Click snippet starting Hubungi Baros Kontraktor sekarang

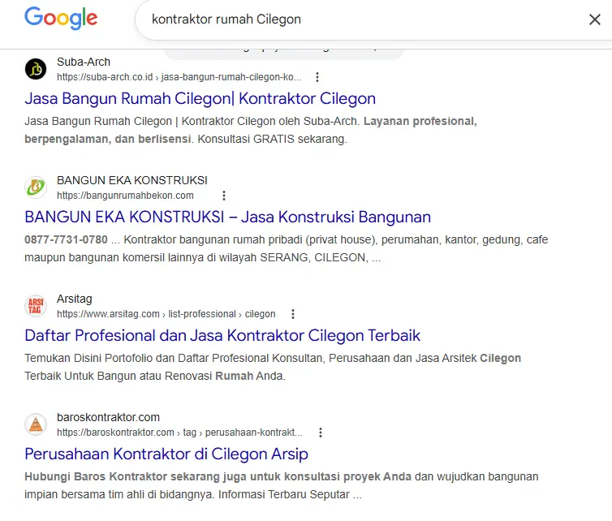point(282,485)
